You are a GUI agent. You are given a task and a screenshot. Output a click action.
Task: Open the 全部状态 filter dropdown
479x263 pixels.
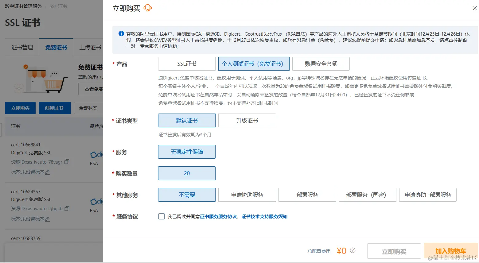coord(88,108)
